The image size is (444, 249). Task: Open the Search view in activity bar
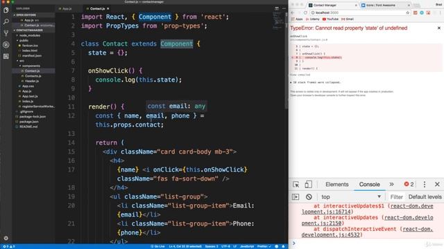[x=6, y=21]
